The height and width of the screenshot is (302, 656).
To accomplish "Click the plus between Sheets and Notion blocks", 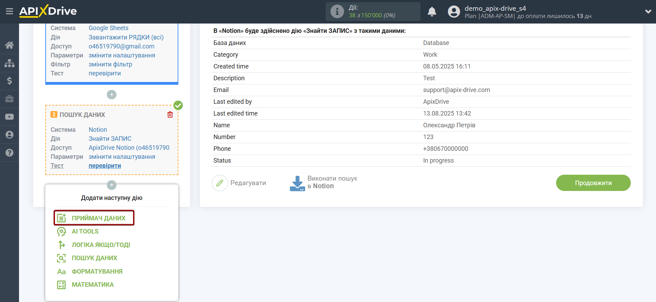I will point(111,94).
